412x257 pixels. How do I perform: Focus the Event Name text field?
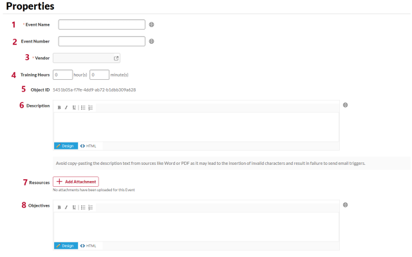point(102,24)
